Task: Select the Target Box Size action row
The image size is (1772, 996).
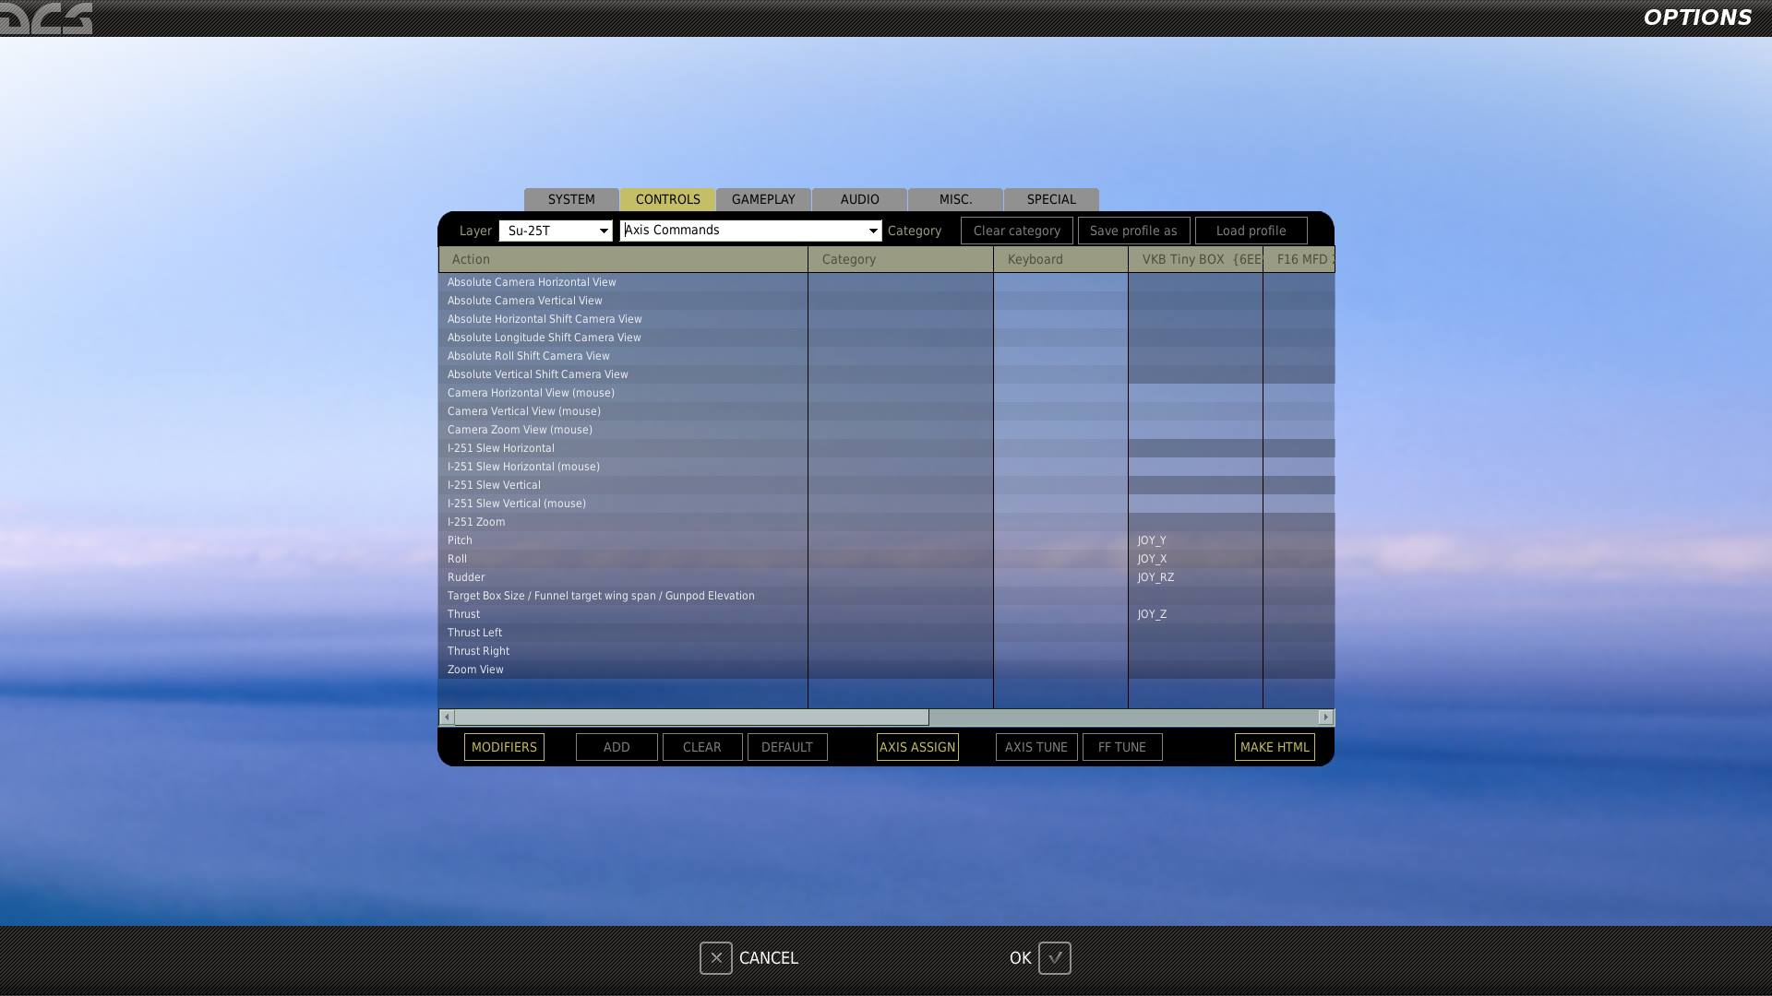Action: (886, 596)
